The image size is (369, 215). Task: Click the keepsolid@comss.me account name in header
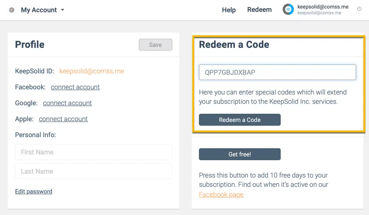point(323,7)
